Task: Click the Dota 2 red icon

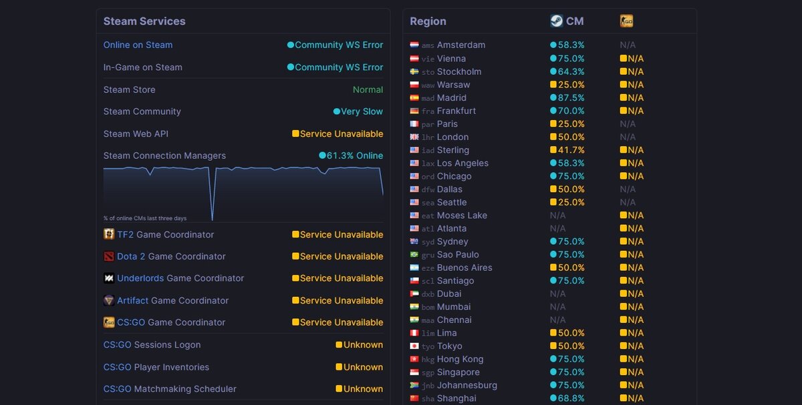Action: coord(109,256)
